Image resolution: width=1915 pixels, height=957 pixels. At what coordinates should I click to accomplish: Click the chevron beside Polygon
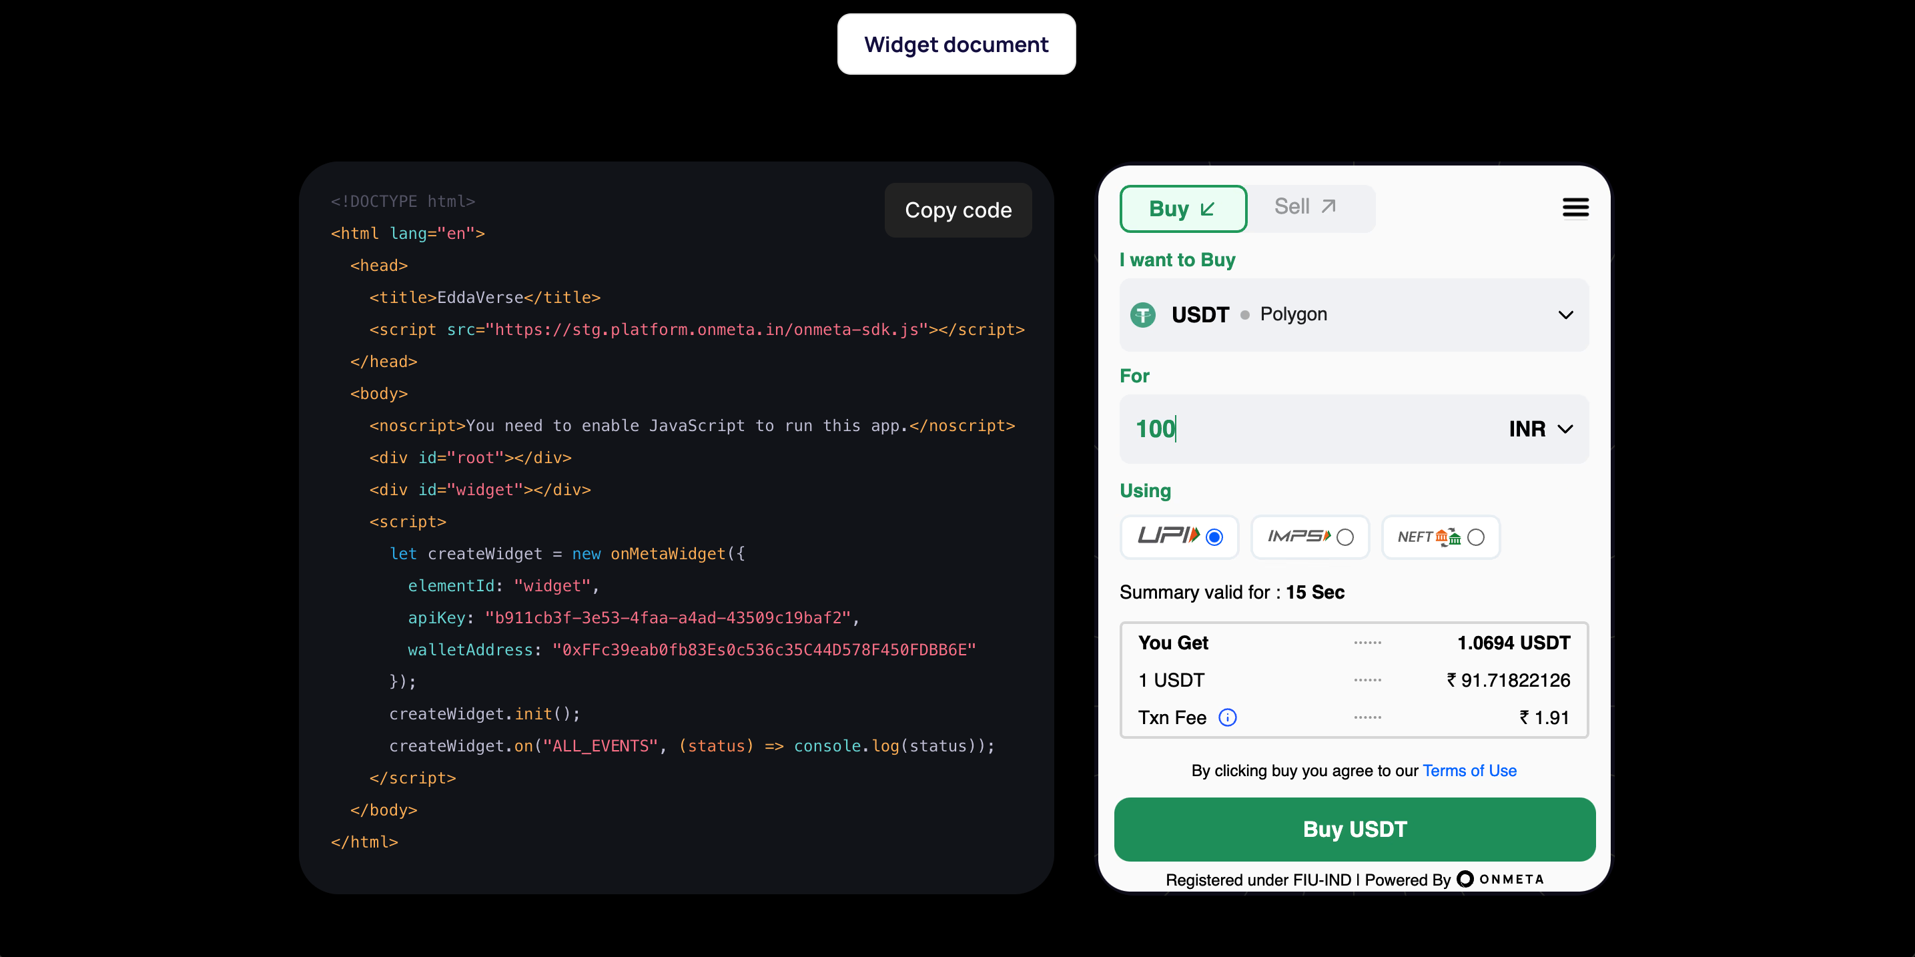coord(1565,315)
